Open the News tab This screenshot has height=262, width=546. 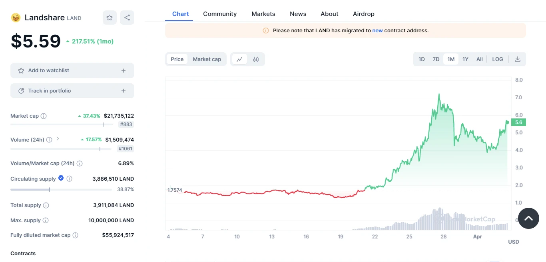pos(298,14)
